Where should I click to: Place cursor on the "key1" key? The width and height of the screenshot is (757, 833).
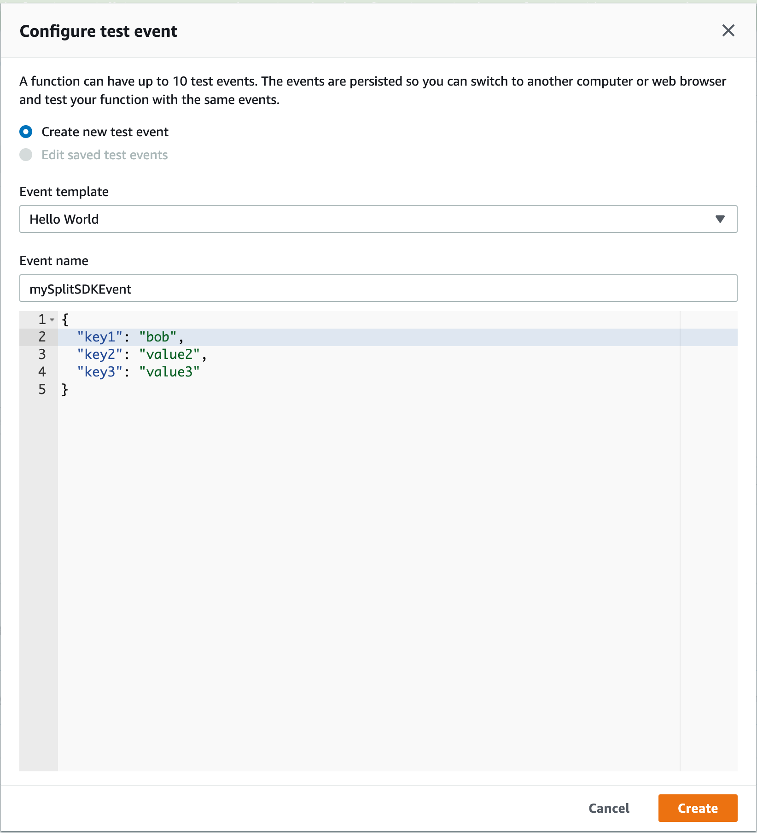(x=100, y=337)
